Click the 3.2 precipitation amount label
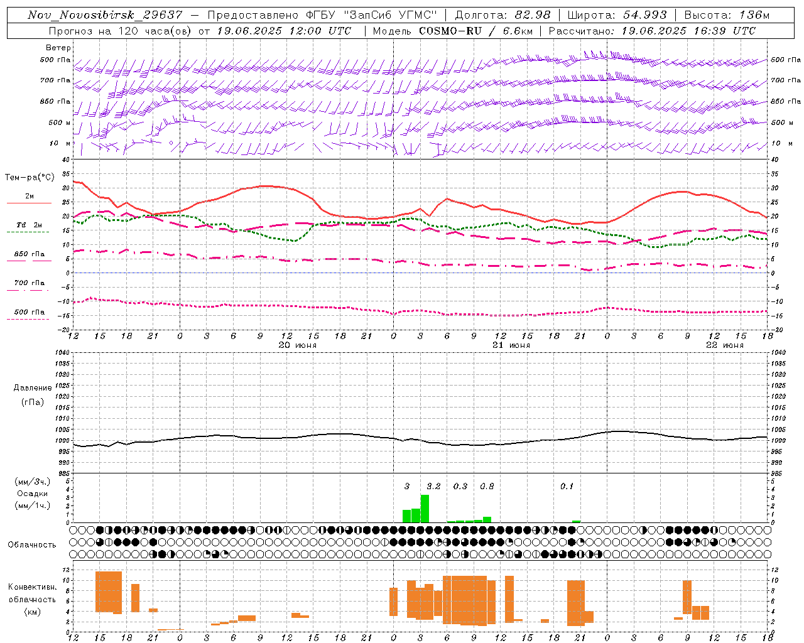804x643 pixels. (433, 486)
